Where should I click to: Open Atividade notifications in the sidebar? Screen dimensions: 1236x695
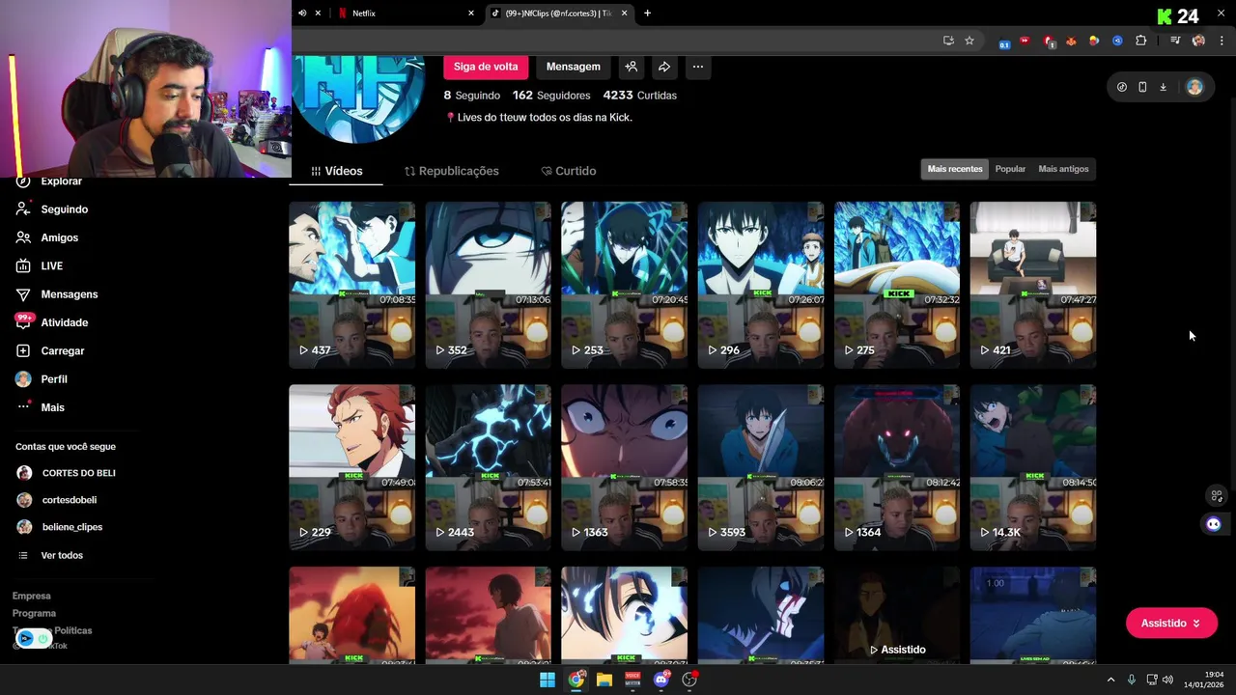(64, 322)
